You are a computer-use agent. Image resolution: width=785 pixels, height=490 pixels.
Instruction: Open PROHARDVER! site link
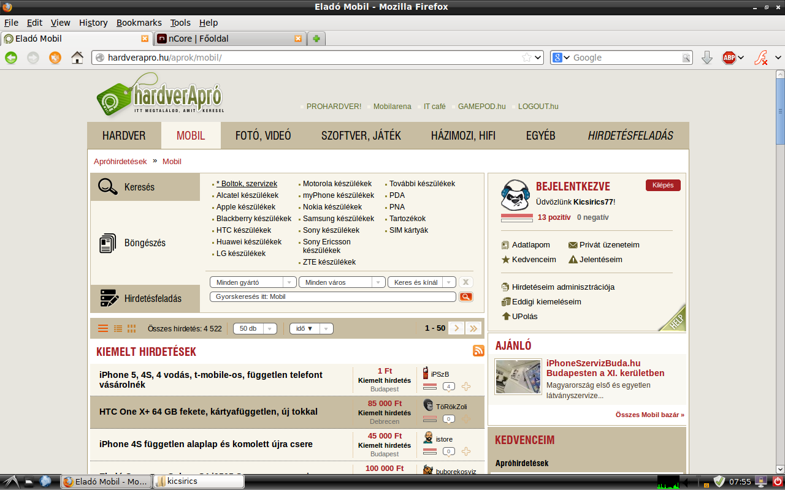[x=334, y=107]
